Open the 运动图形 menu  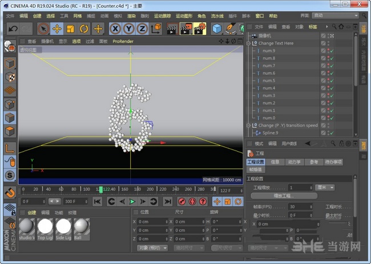(184, 16)
